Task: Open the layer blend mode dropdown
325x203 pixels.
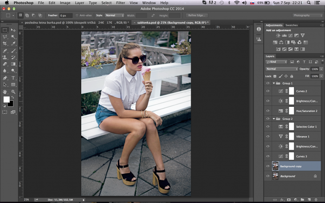Action: pyautogui.click(x=281, y=69)
